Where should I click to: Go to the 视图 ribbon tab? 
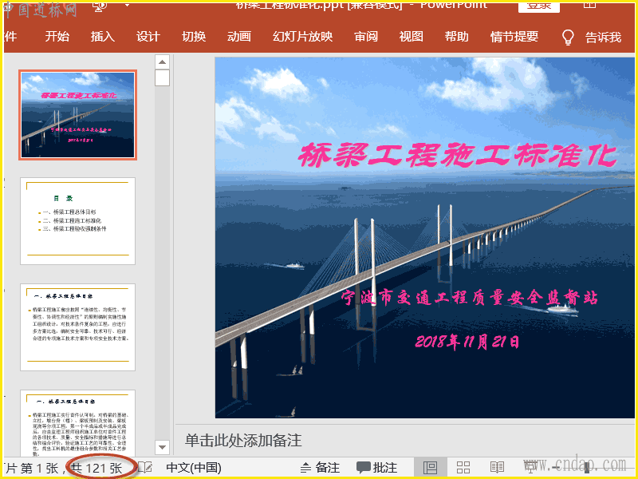coord(412,37)
